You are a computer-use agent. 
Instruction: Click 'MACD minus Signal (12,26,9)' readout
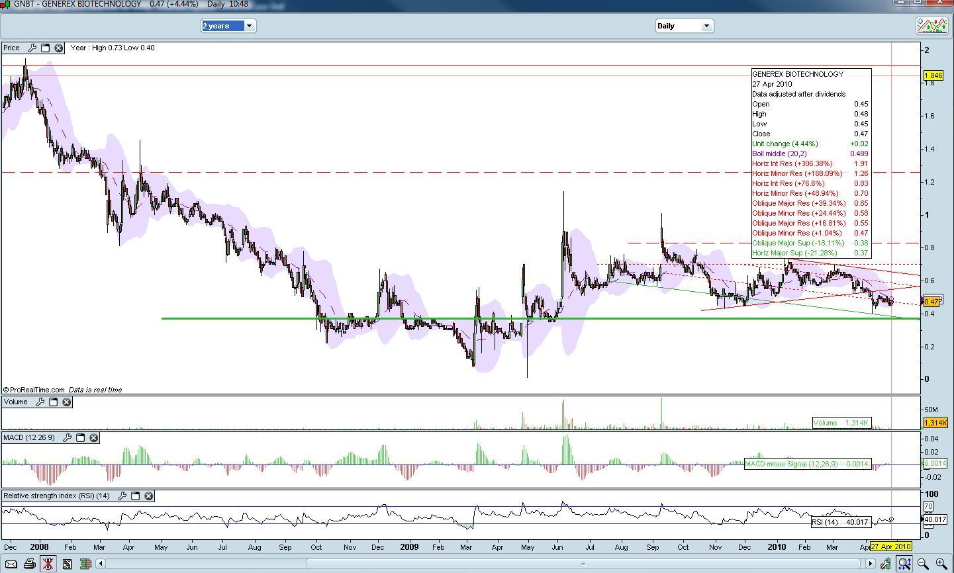click(808, 464)
